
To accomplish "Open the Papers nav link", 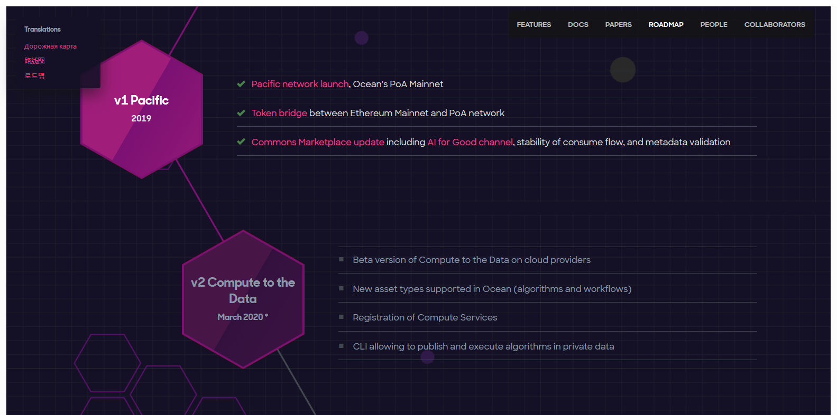I will (x=618, y=25).
